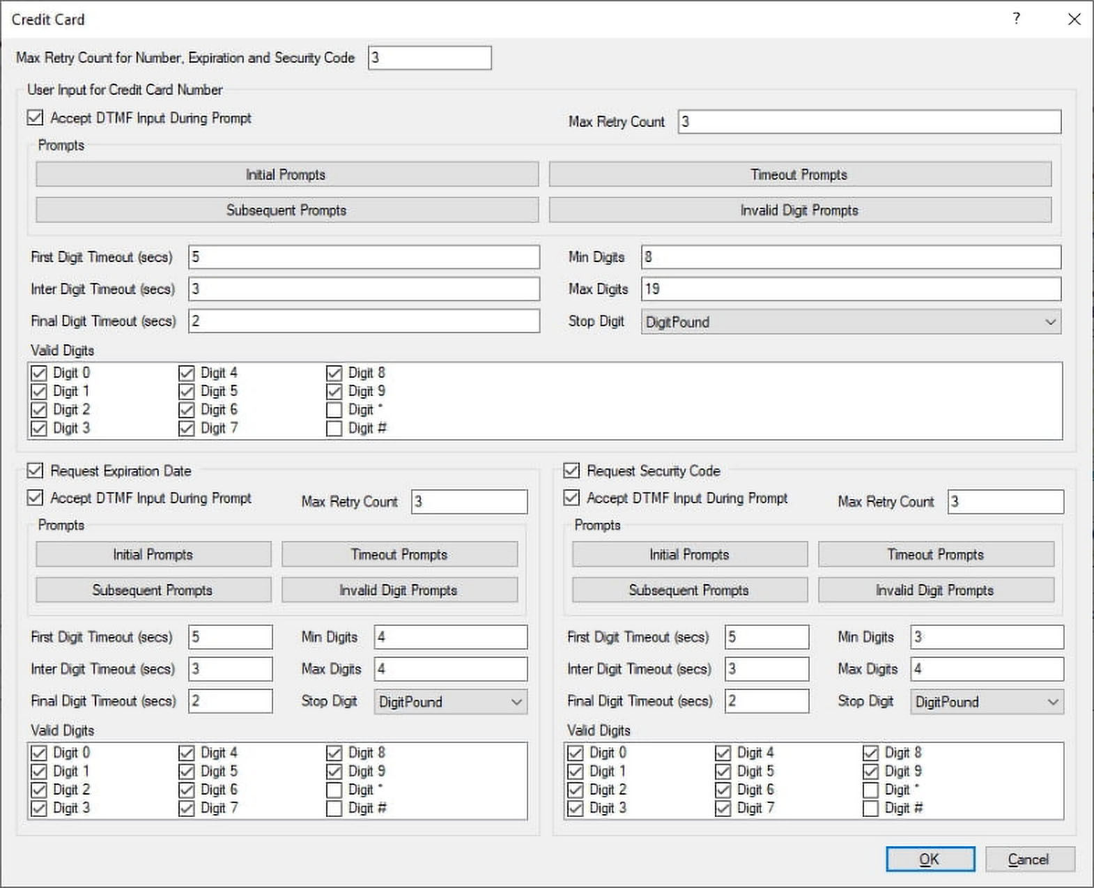This screenshot has width=1094, height=888.
Task: Uncheck Digit 2 in Expiration Date valid digits
Action: click(x=39, y=790)
